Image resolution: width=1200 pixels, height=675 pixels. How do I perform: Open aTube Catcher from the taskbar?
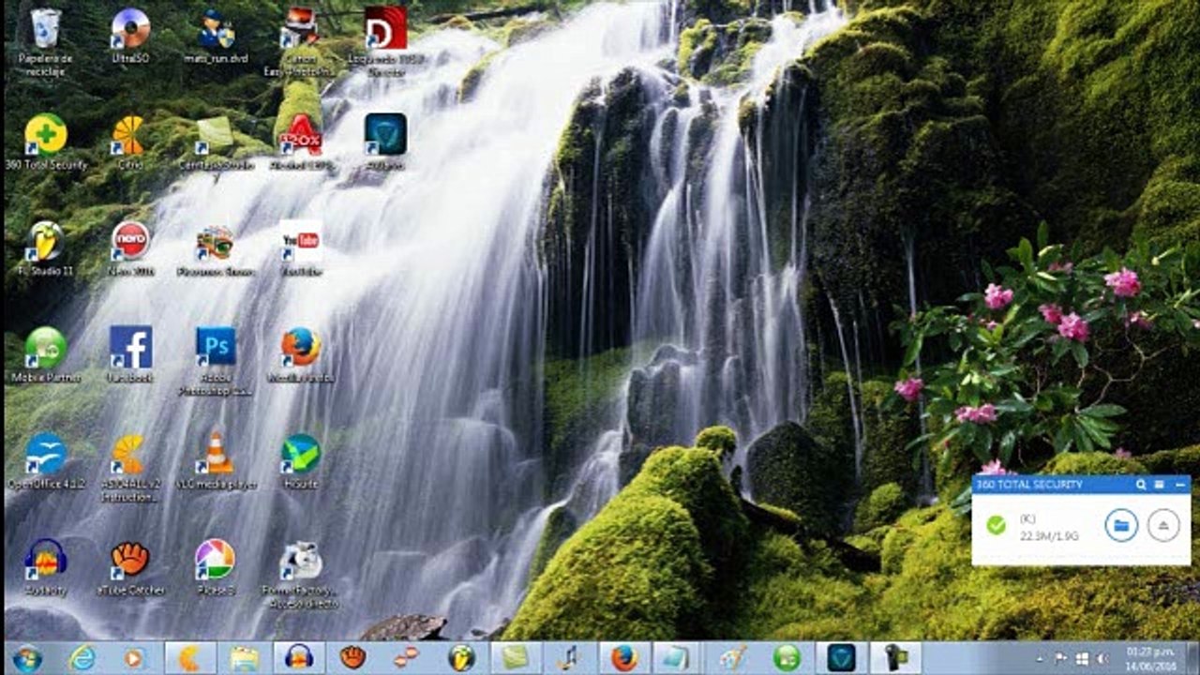352,658
